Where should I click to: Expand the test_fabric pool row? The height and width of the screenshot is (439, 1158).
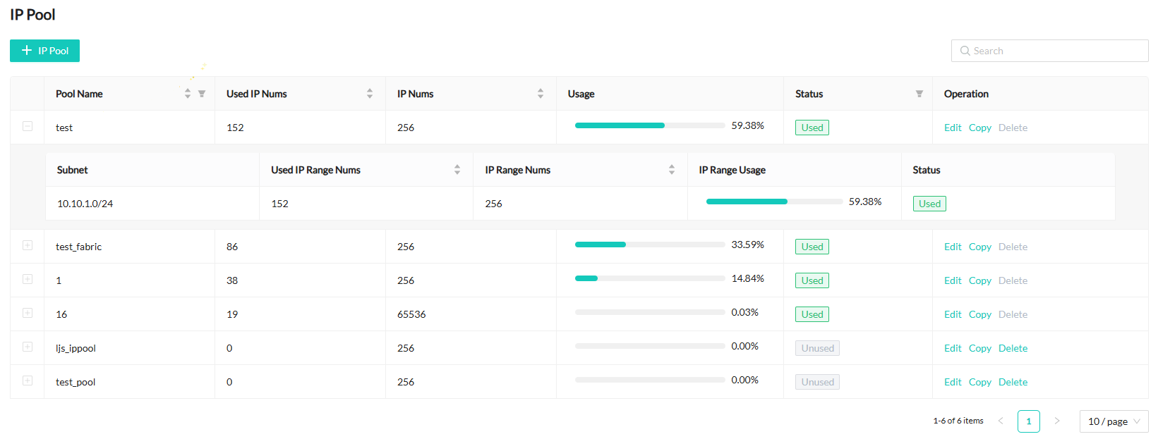(x=28, y=245)
